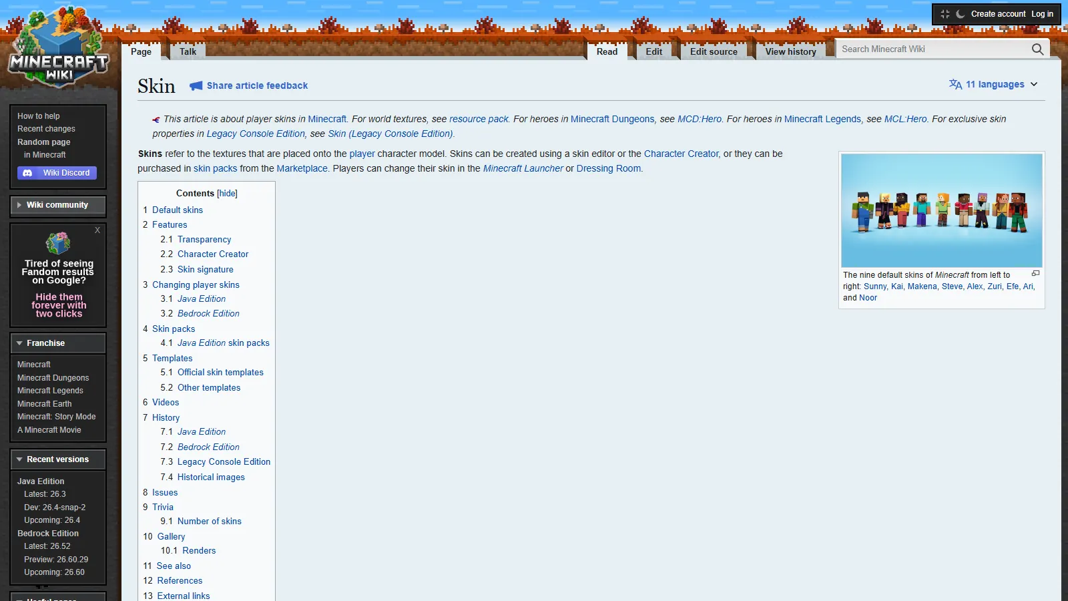Jump to Character Creator contents entry

point(212,254)
